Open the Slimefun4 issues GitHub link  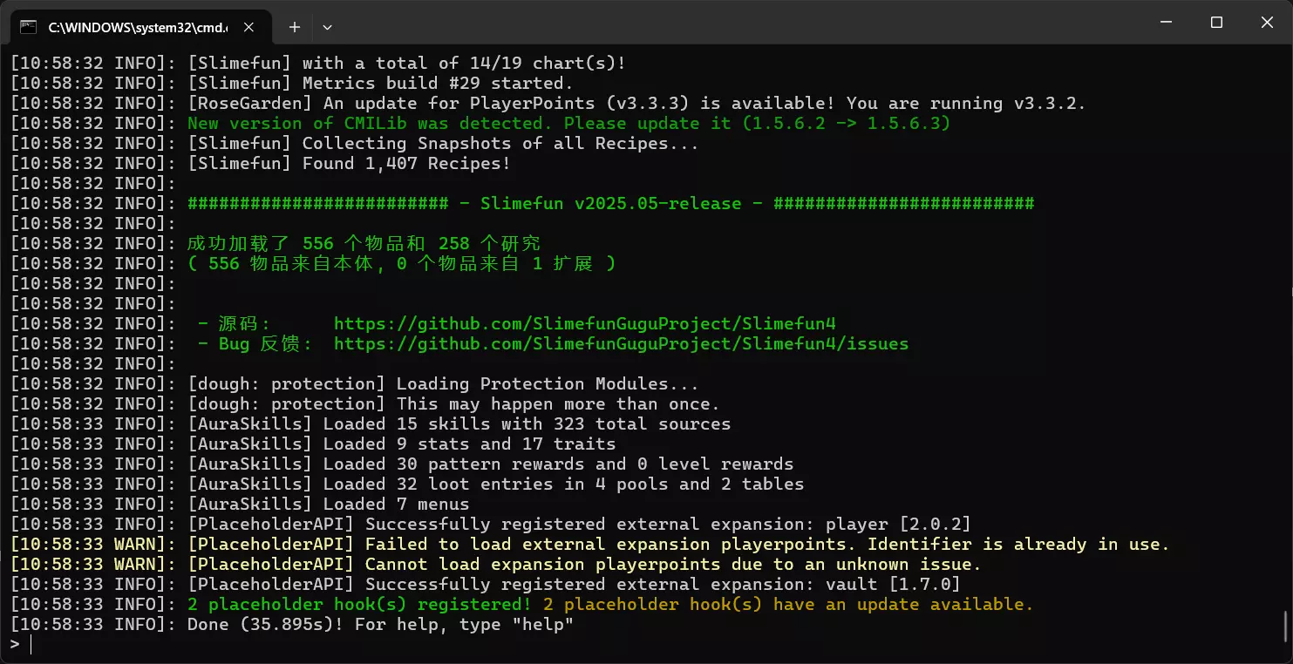(x=621, y=343)
